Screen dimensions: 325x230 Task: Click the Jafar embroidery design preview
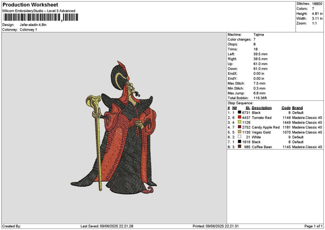[x=114, y=128]
